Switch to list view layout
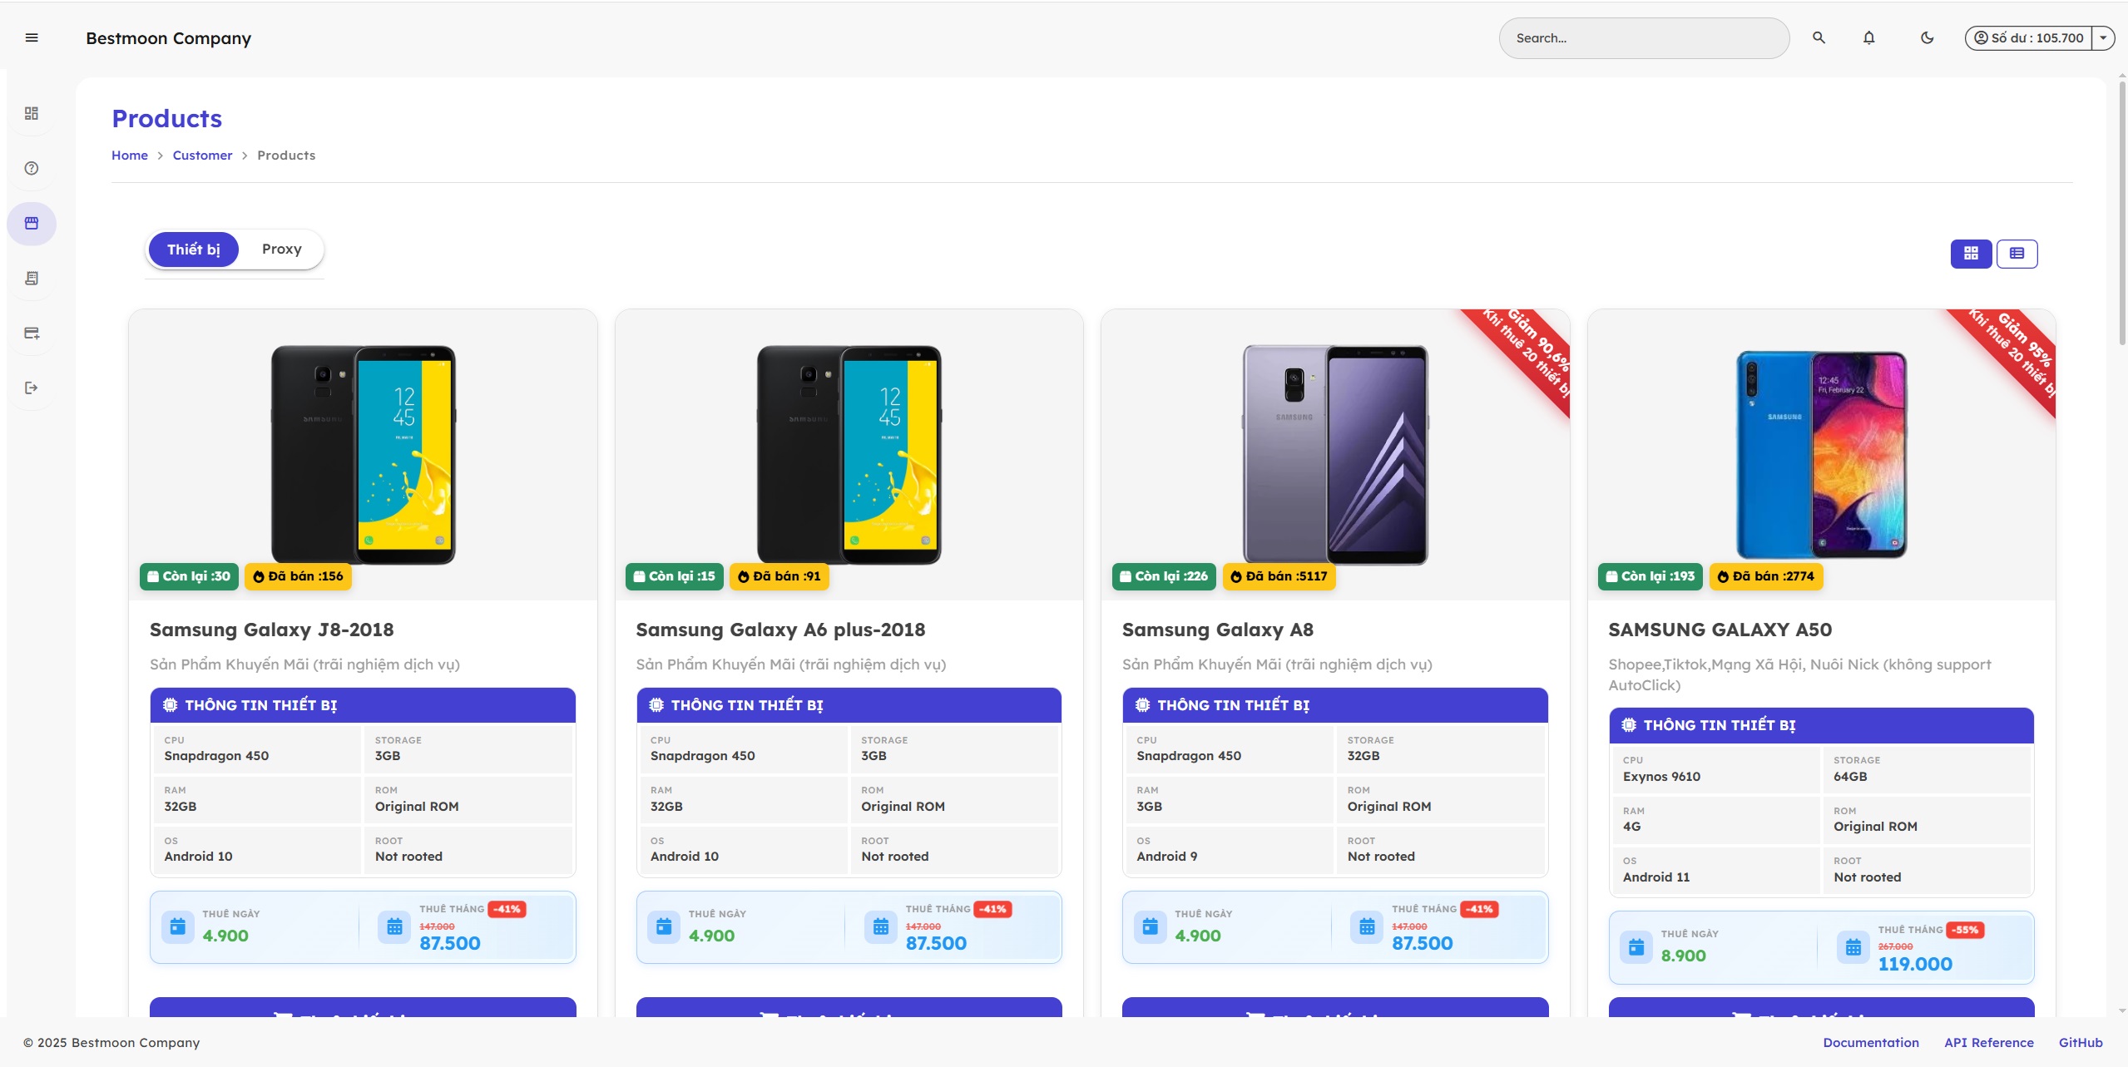 2017,254
